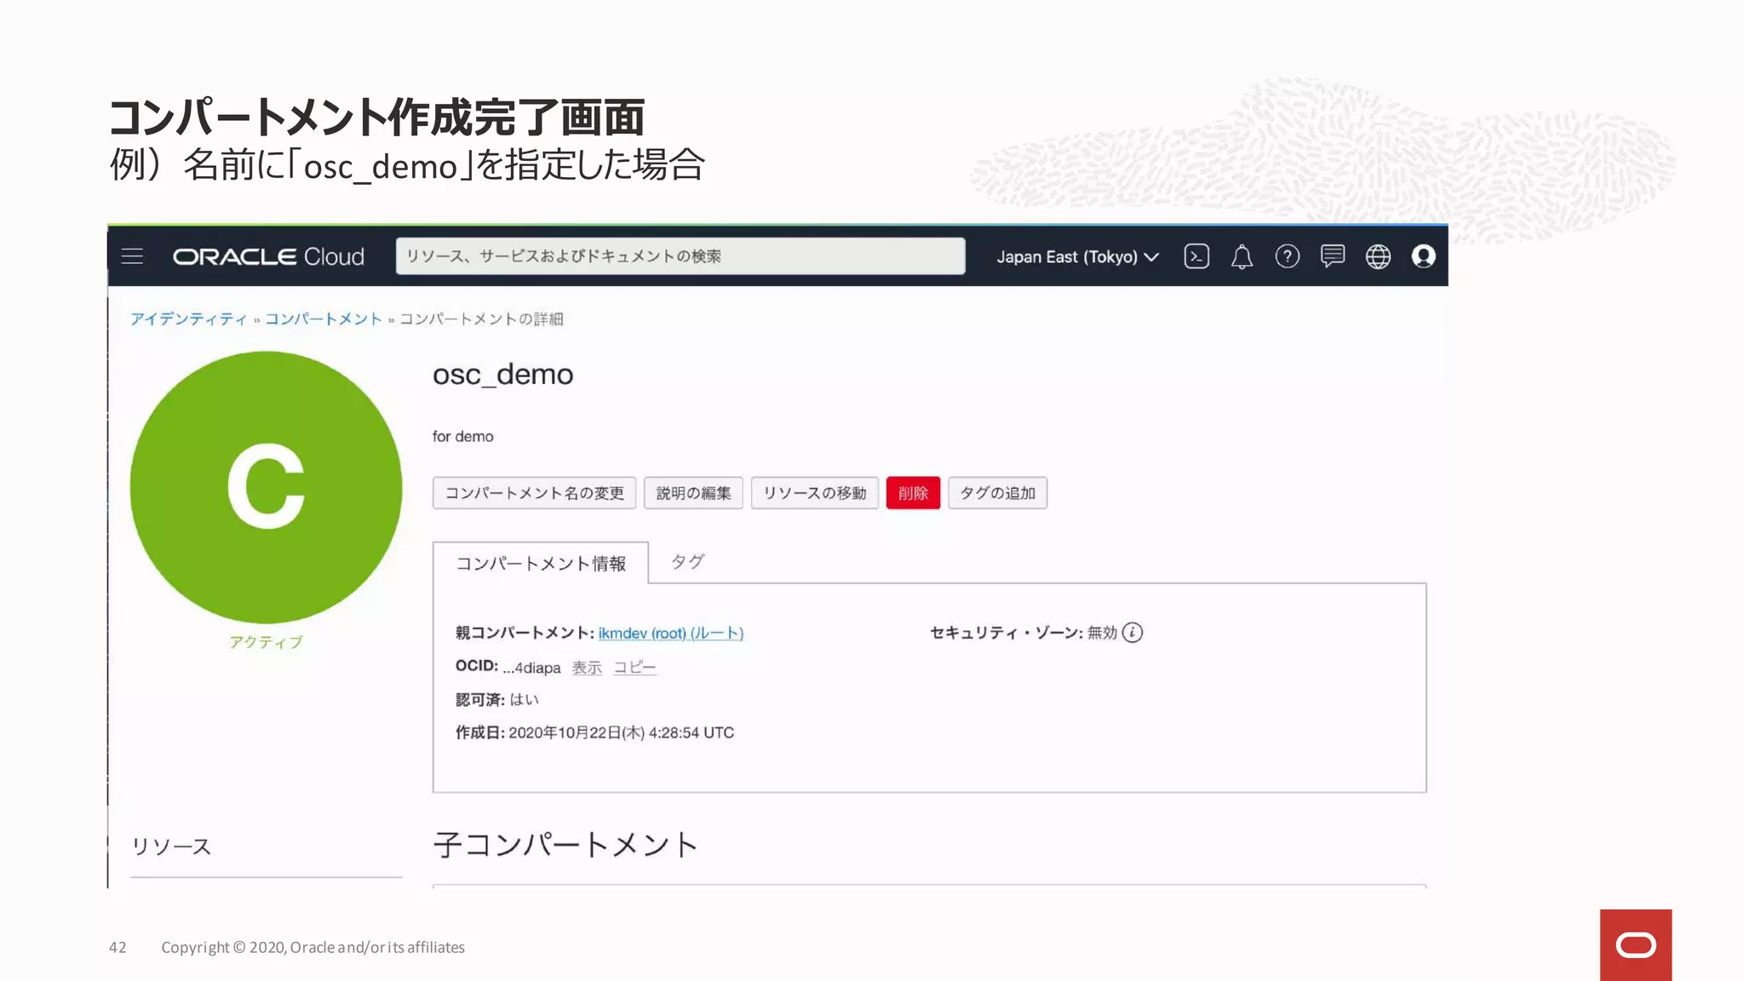Open the Cloud Shell terminal icon
1744x981 pixels.
(1196, 256)
